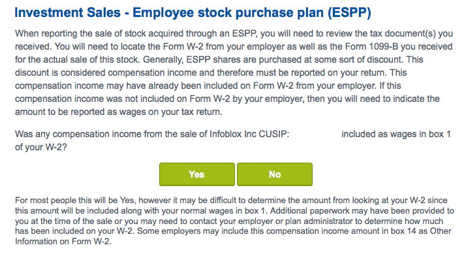Click the Investment Sales ESPP page heading
This screenshot has width=466, height=258.
coord(193,13)
